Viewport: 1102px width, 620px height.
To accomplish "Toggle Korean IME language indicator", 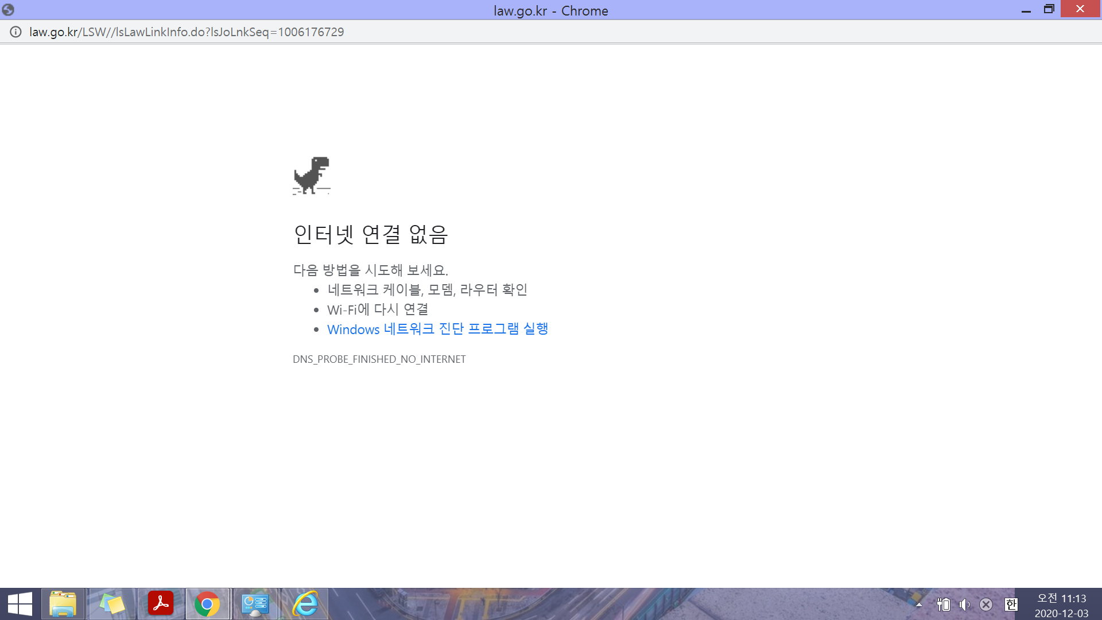I will tap(1011, 604).
